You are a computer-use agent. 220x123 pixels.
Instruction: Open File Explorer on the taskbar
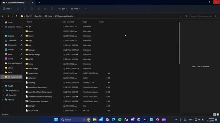pos(95,120)
